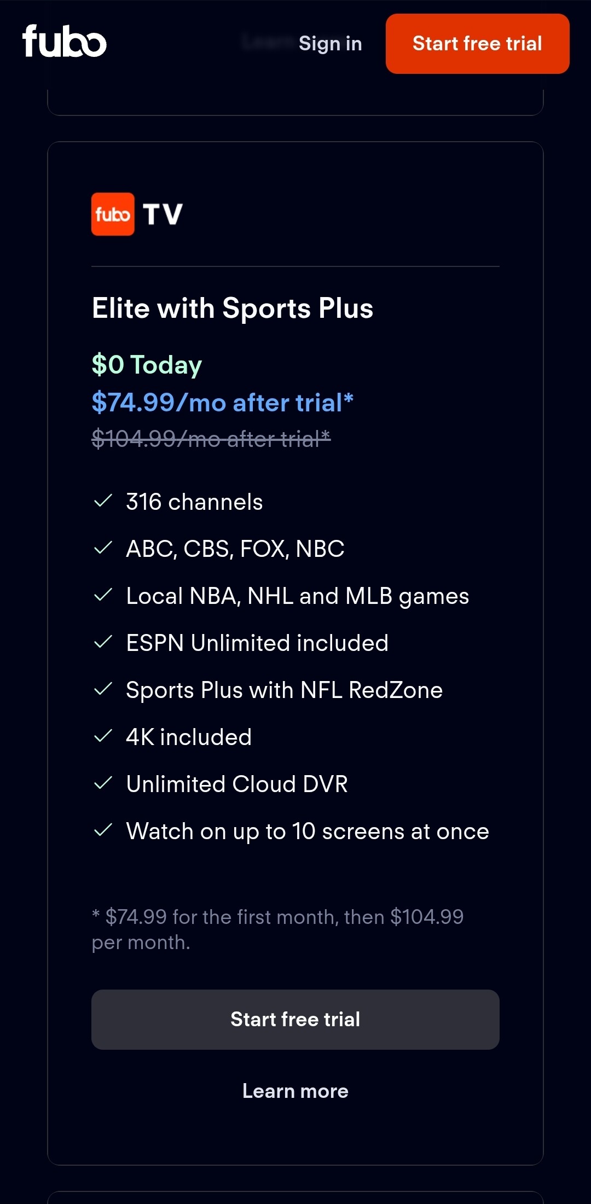
Task: Click the fubo logo in header
Action: pos(64,42)
